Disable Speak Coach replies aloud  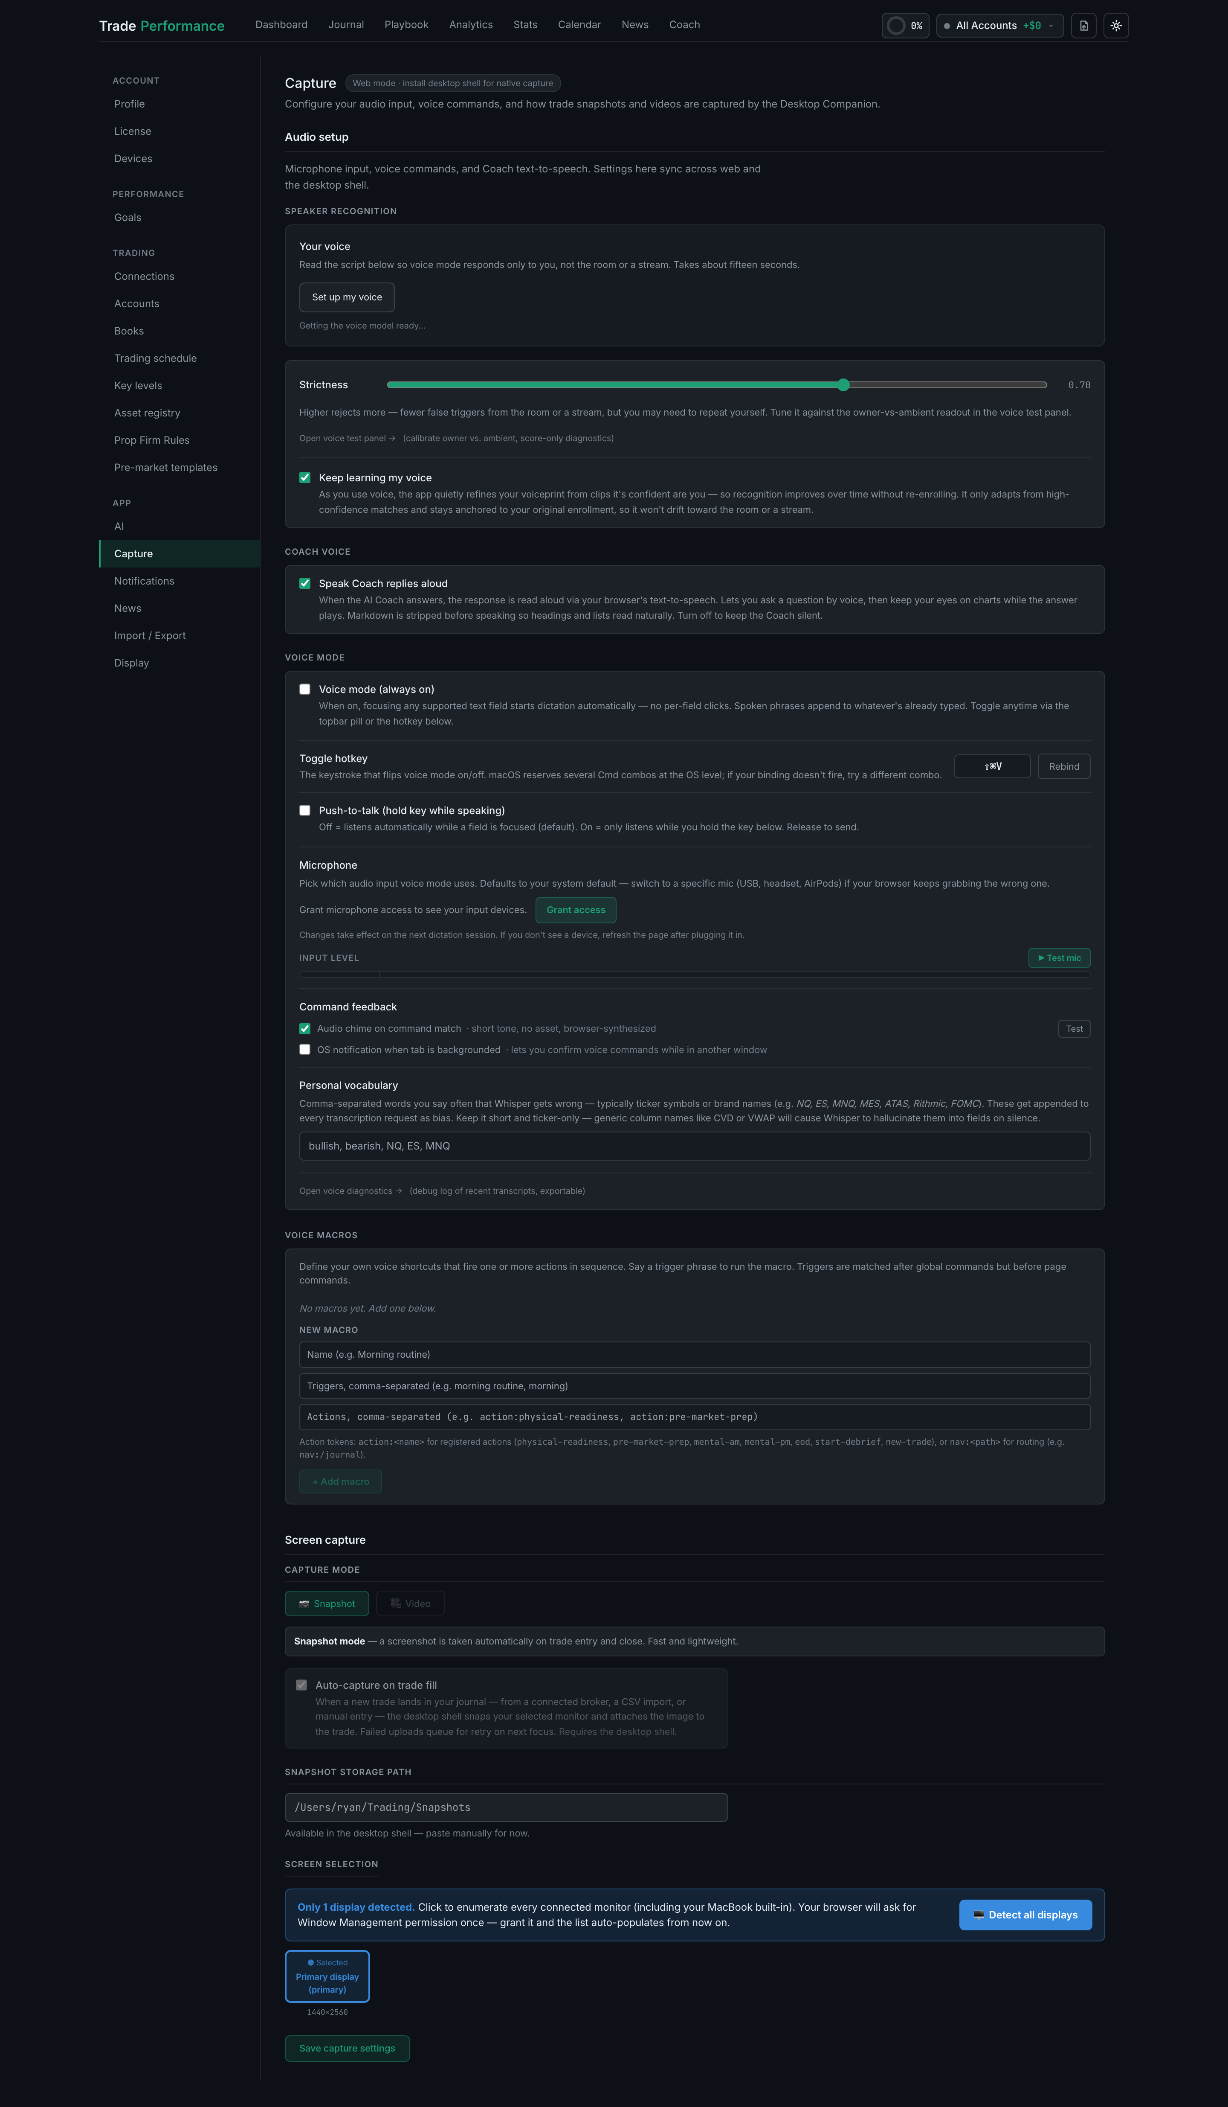pyautogui.click(x=305, y=584)
